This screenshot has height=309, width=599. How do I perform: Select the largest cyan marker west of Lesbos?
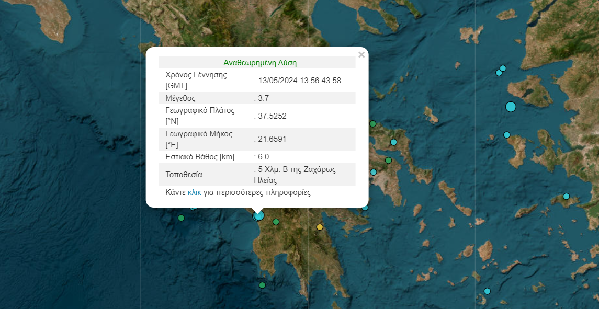511,107
